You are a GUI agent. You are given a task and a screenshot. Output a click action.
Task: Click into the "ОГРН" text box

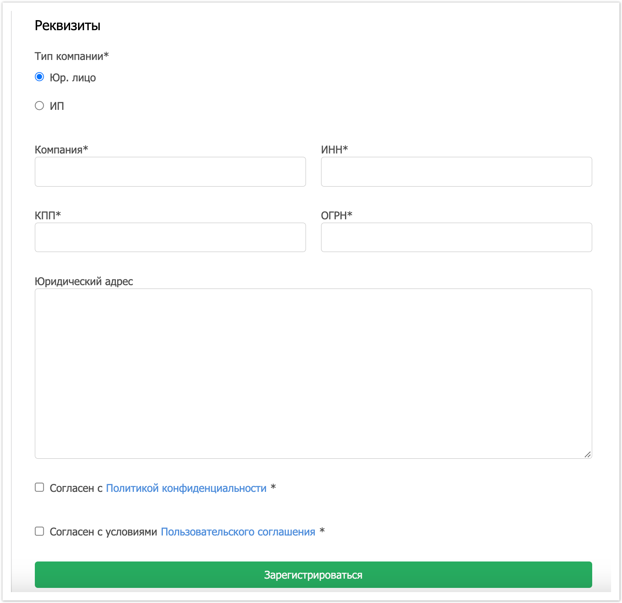pos(456,237)
